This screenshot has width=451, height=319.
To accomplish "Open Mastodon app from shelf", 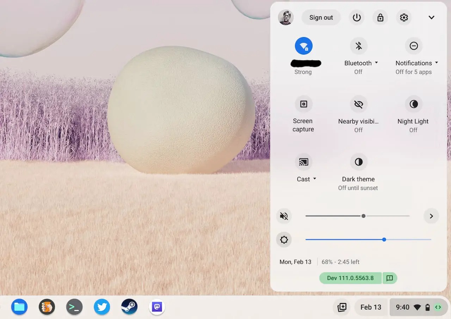I will tap(157, 307).
